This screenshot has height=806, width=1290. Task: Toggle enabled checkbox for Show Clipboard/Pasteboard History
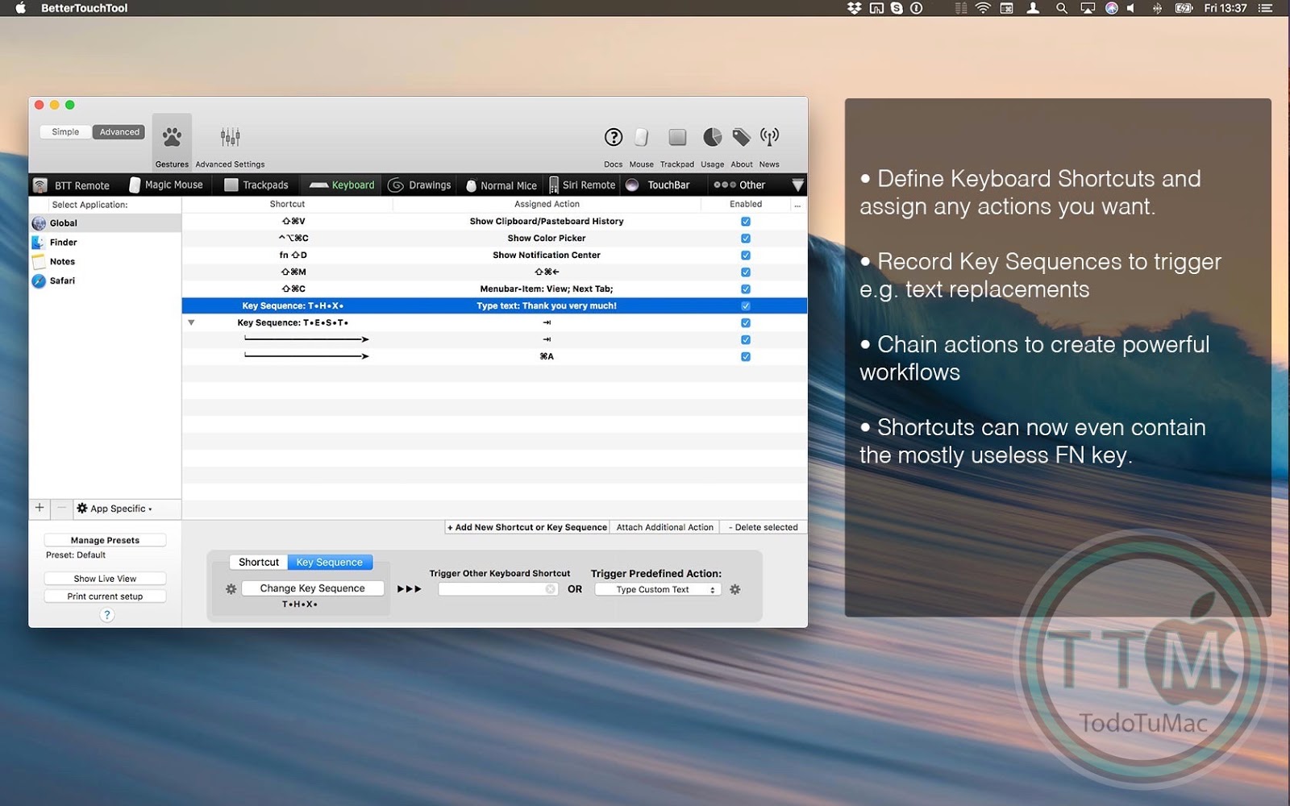(746, 222)
